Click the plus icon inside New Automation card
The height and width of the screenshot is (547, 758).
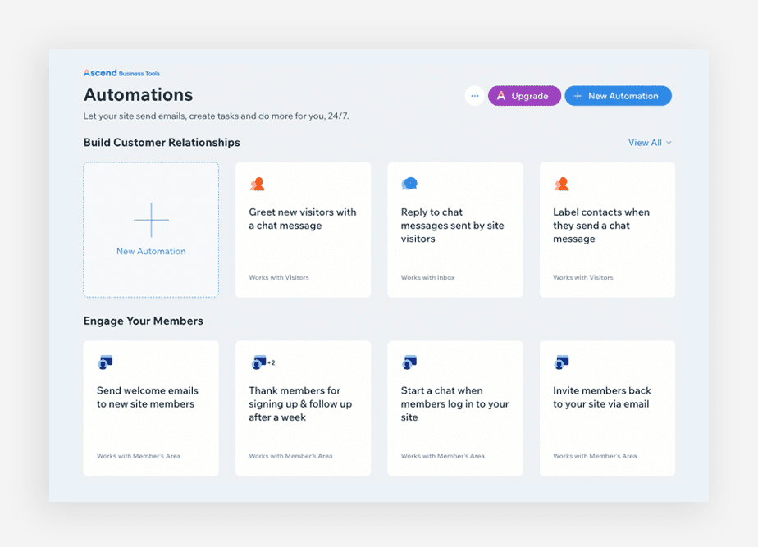click(151, 219)
